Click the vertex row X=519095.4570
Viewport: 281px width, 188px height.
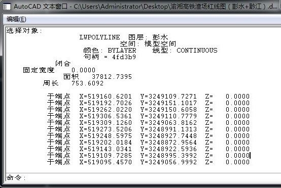click(x=148, y=162)
